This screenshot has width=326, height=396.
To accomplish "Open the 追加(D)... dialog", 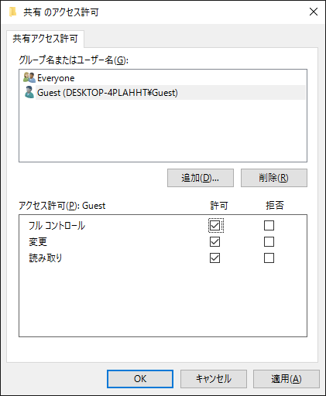I will [201, 178].
